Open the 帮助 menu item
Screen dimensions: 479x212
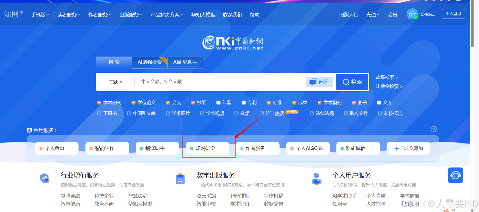(x=255, y=15)
